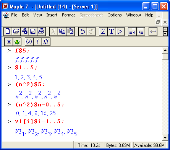Open the View menu
This screenshot has width=170, height=150.
point(37,15)
